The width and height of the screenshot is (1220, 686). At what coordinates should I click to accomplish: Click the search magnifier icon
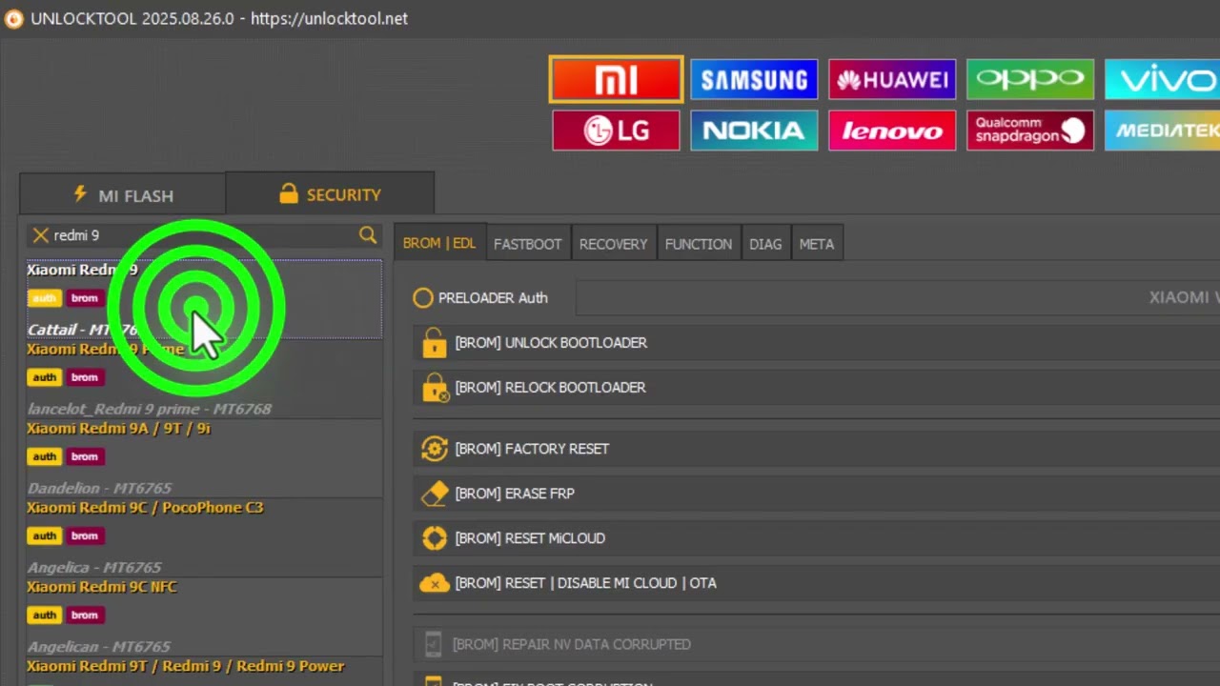point(368,235)
